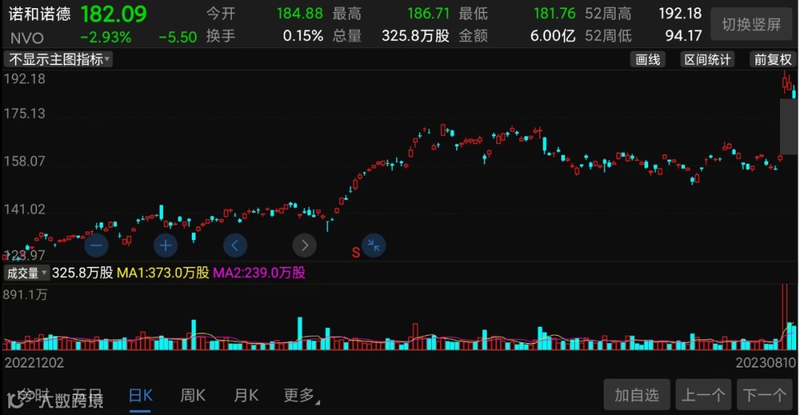This screenshot has width=800, height=415.
Task: Click the latest candlestick near the 192.18 peak
Action: (x=794, y=93)
